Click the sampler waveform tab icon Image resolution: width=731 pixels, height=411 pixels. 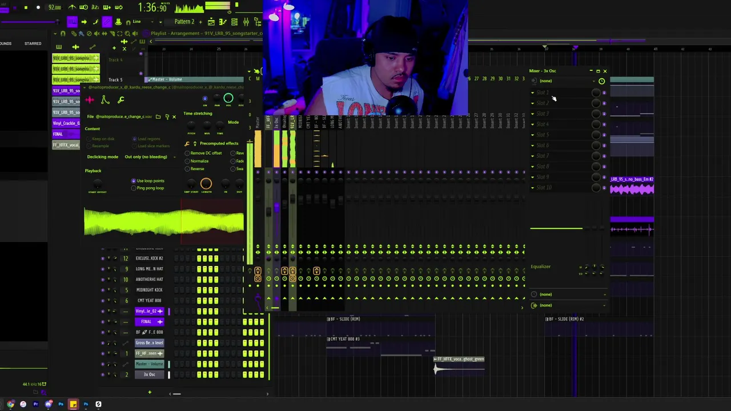(90, 100)
